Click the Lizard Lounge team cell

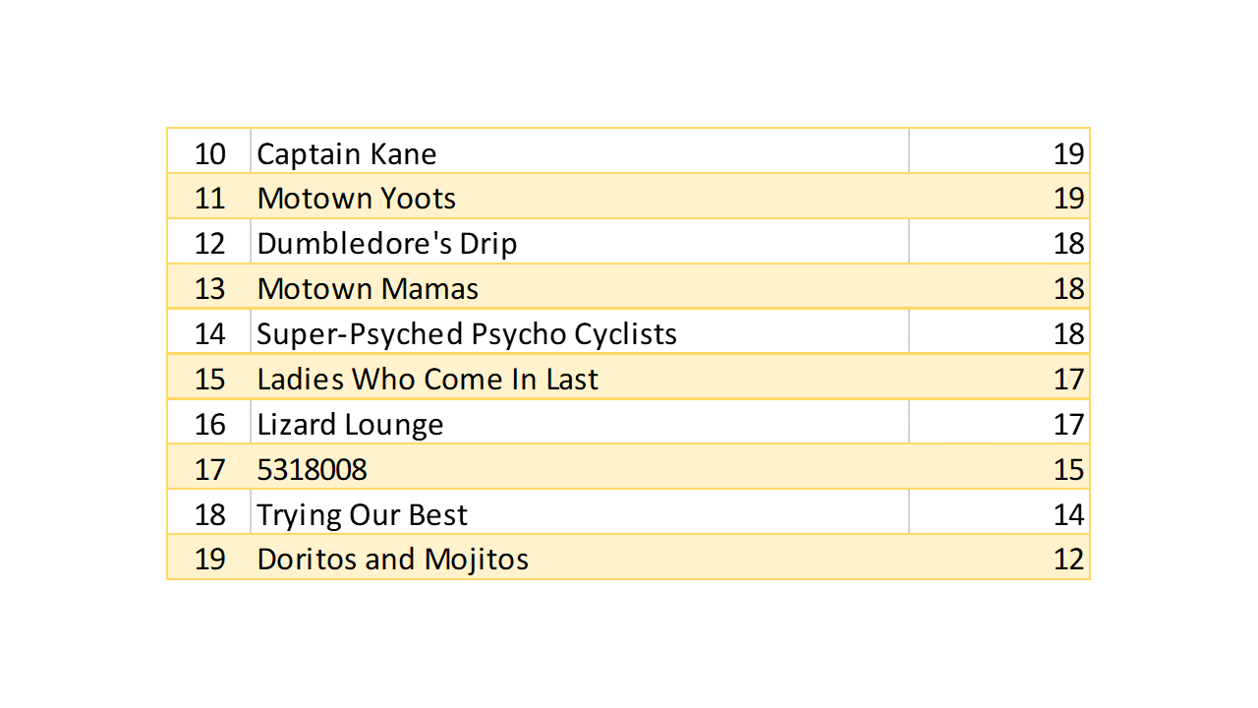(x=350, y=425)
